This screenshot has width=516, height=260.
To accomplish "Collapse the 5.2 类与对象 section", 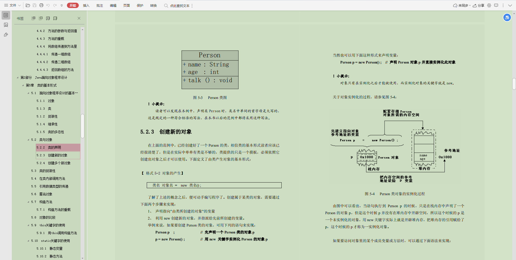I will tap(28, 139).
